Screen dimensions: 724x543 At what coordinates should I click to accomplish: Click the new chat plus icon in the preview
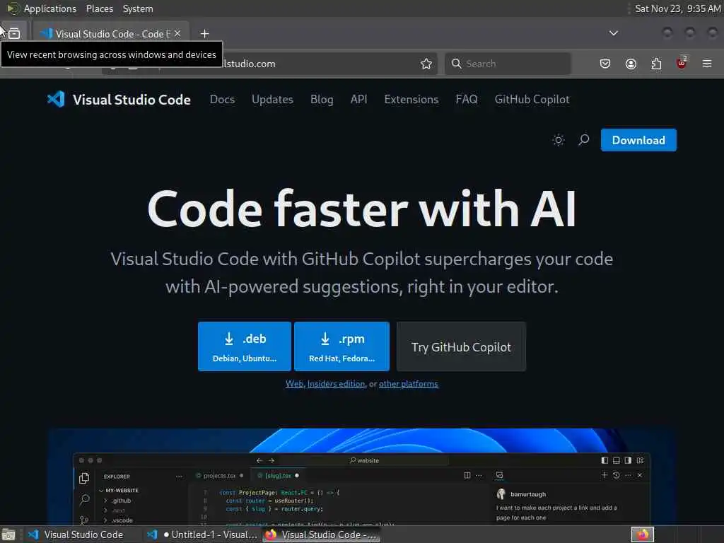tap(605, 474)
